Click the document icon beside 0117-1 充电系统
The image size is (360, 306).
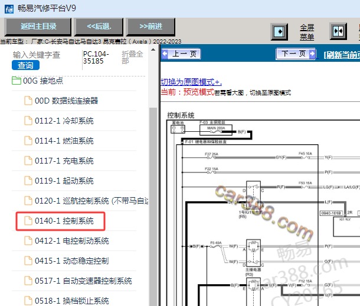pyautogui.click(x=28, y=161)
